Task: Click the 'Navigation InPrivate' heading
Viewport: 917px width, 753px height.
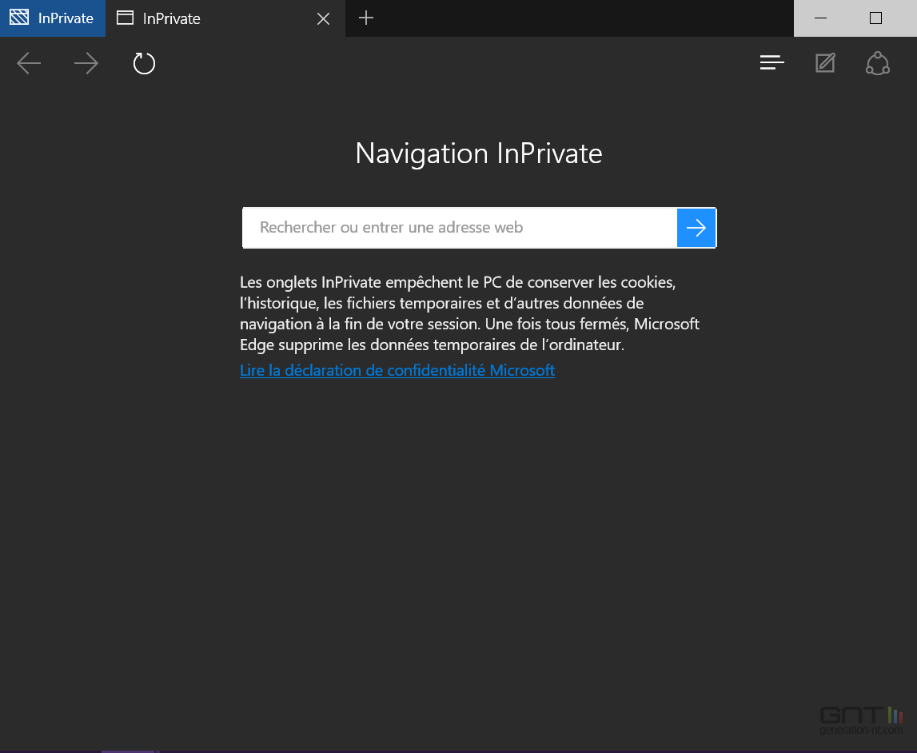Action: (479, 153)
